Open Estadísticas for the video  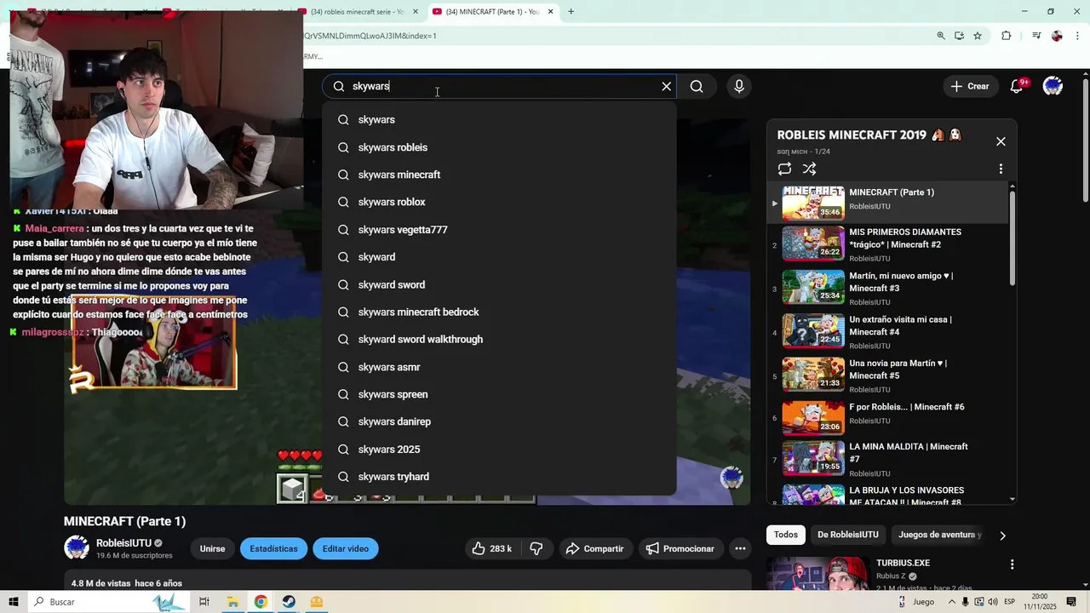tap(273, 549)
